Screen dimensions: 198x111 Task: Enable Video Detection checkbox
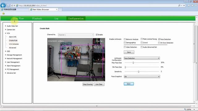pos(125,47)
